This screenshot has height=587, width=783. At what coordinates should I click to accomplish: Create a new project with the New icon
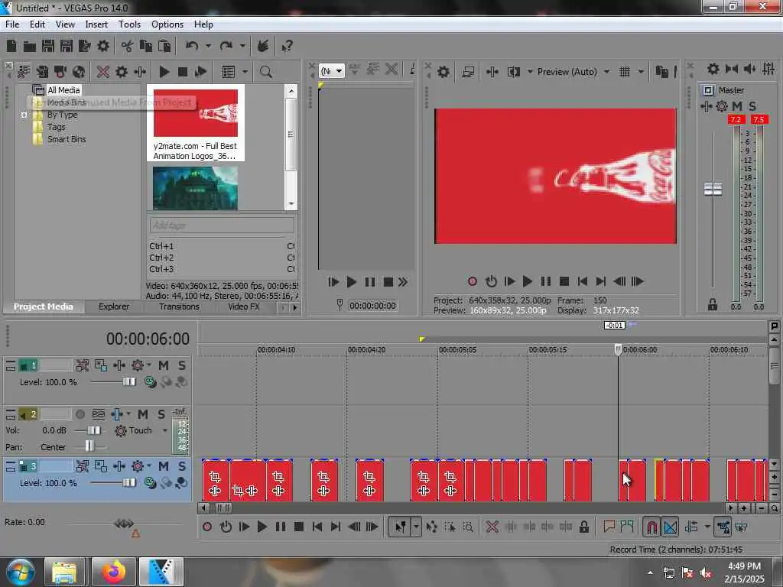pos(11,47)
